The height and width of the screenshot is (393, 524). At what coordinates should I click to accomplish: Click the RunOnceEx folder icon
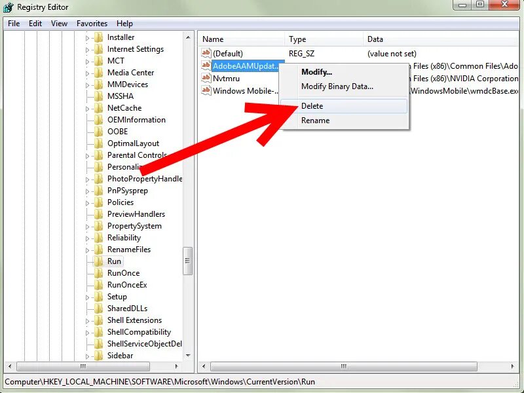98,285
